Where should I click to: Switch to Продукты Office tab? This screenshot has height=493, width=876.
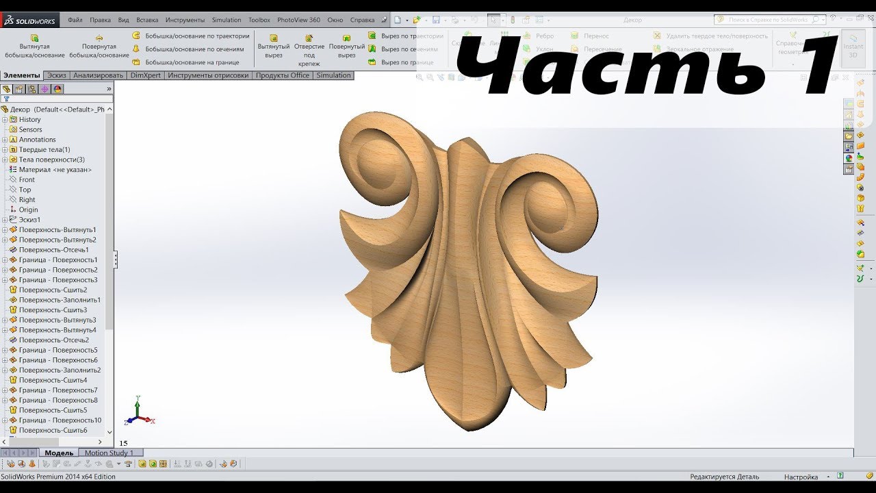pyautogui.click(x=283, y=75)
